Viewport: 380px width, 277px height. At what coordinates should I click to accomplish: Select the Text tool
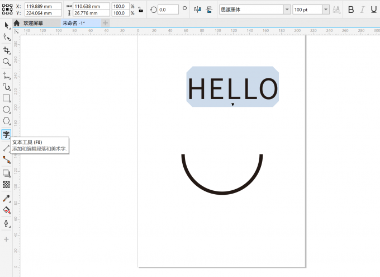(x=6, y=134)
